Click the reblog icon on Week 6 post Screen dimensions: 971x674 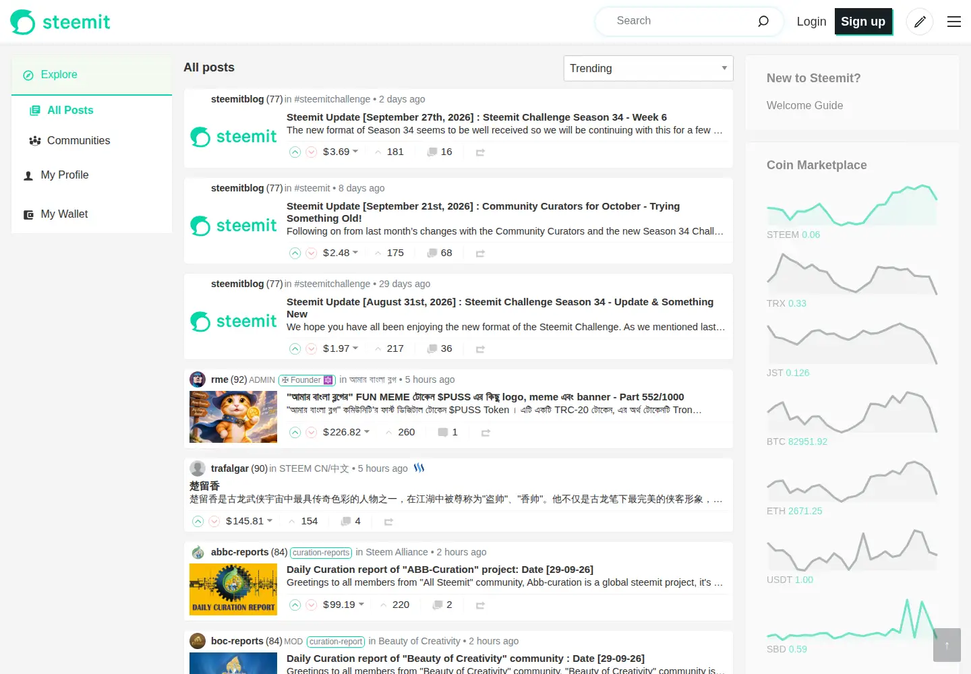tap(480, 152)
